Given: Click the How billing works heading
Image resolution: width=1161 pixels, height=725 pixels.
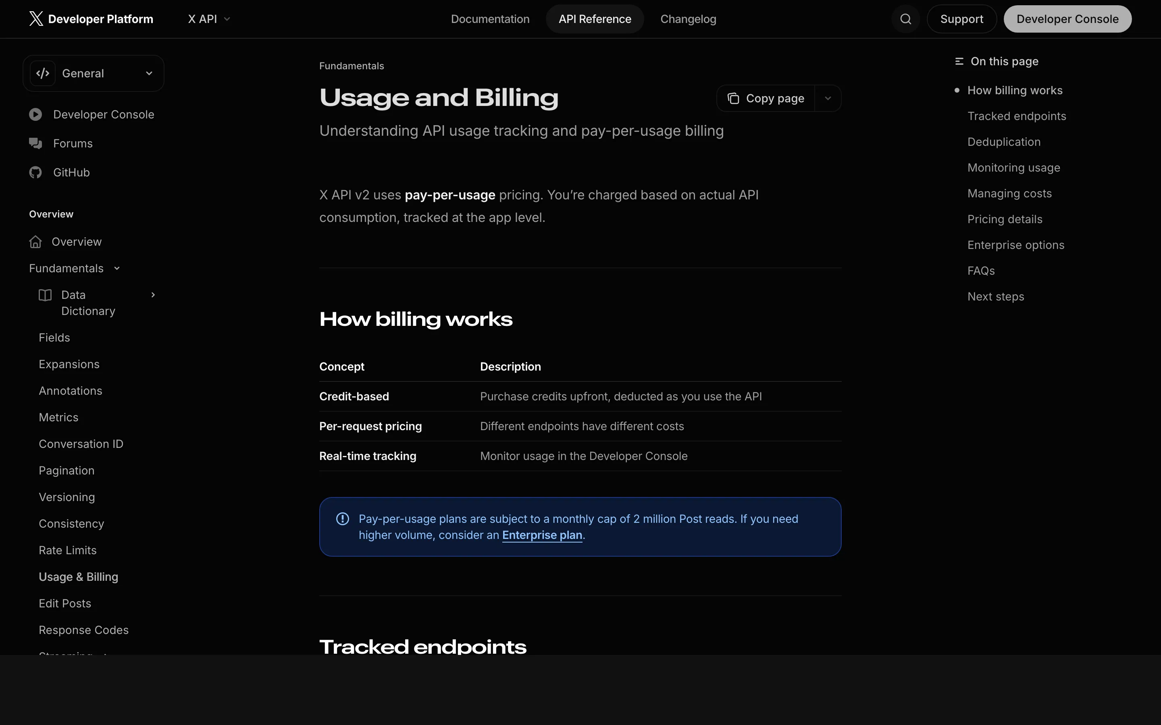Looking at the screenshot, I should point(416,319).
